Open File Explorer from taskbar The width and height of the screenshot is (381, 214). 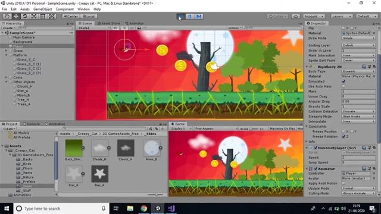pos(130,209)
